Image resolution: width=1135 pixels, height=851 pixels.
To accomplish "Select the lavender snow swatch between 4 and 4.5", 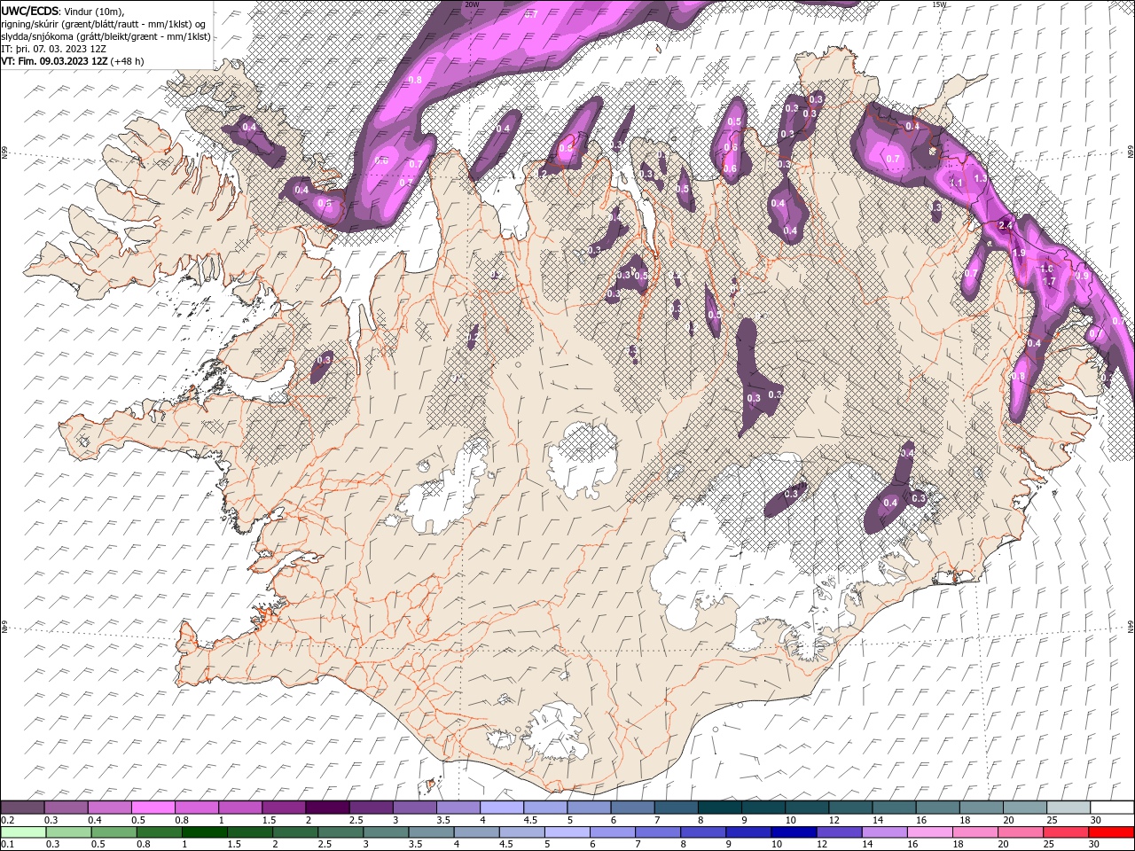I will tap(500, 808).
